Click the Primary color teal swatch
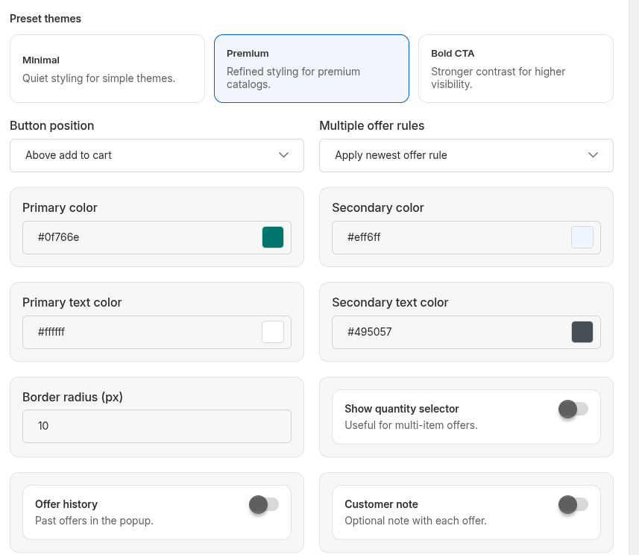639x555 pixels. (273, 237)
